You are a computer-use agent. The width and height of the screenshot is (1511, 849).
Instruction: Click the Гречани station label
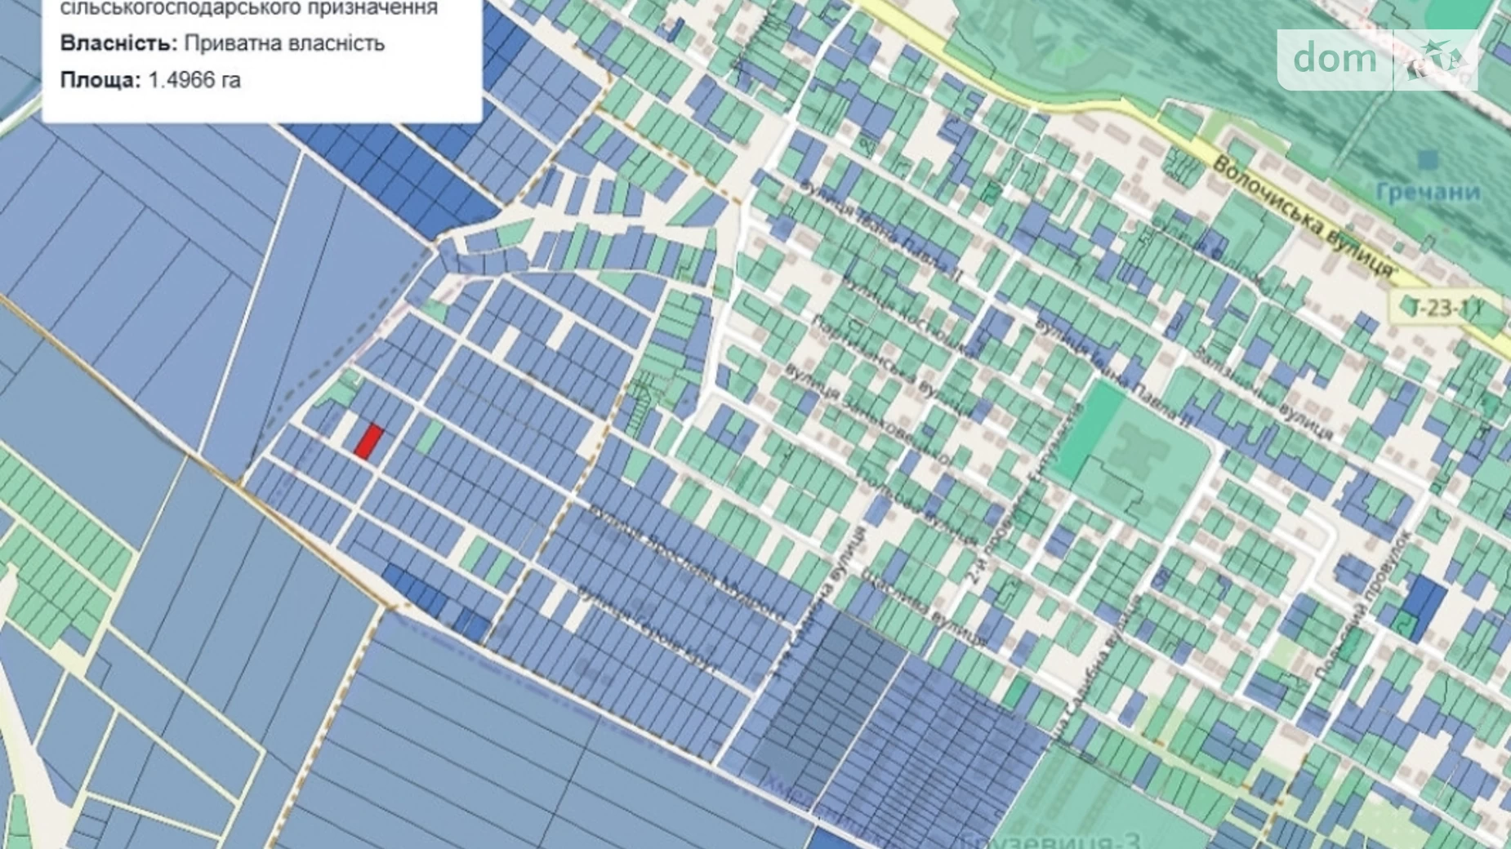[1427, 193]
